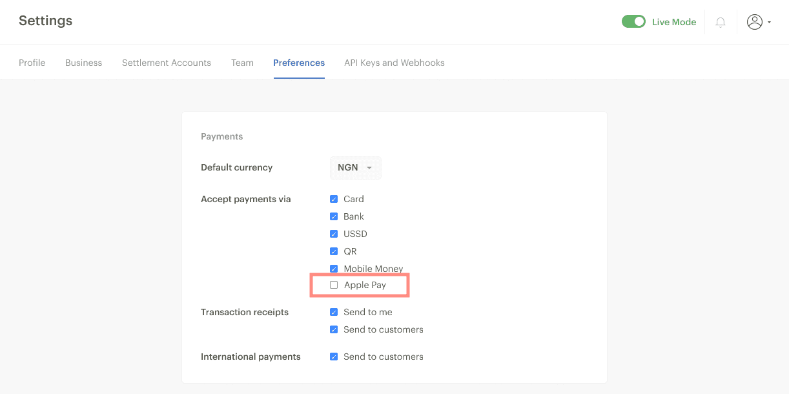Disable the Mobile Money checkbox
The height and width of the screenshot is (394, 789).
(x=334, y=269)
